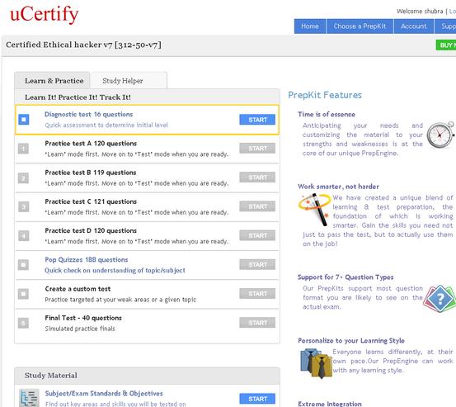
Task: Click Practice test B 119 questions text
Action: click(91, 173)
